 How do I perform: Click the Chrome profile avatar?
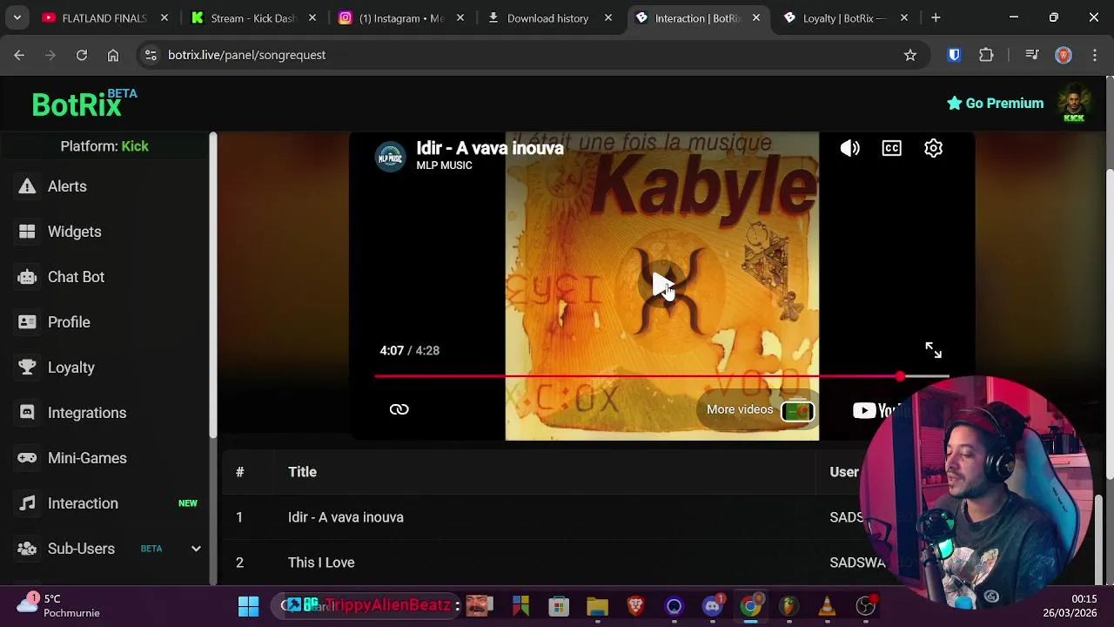1064,55
